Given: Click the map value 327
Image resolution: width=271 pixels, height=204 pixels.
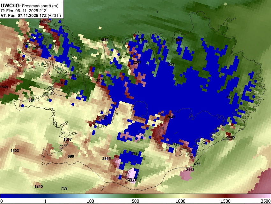Looking at the screenshot, I should pyautogui.click(x=27, y=43).
